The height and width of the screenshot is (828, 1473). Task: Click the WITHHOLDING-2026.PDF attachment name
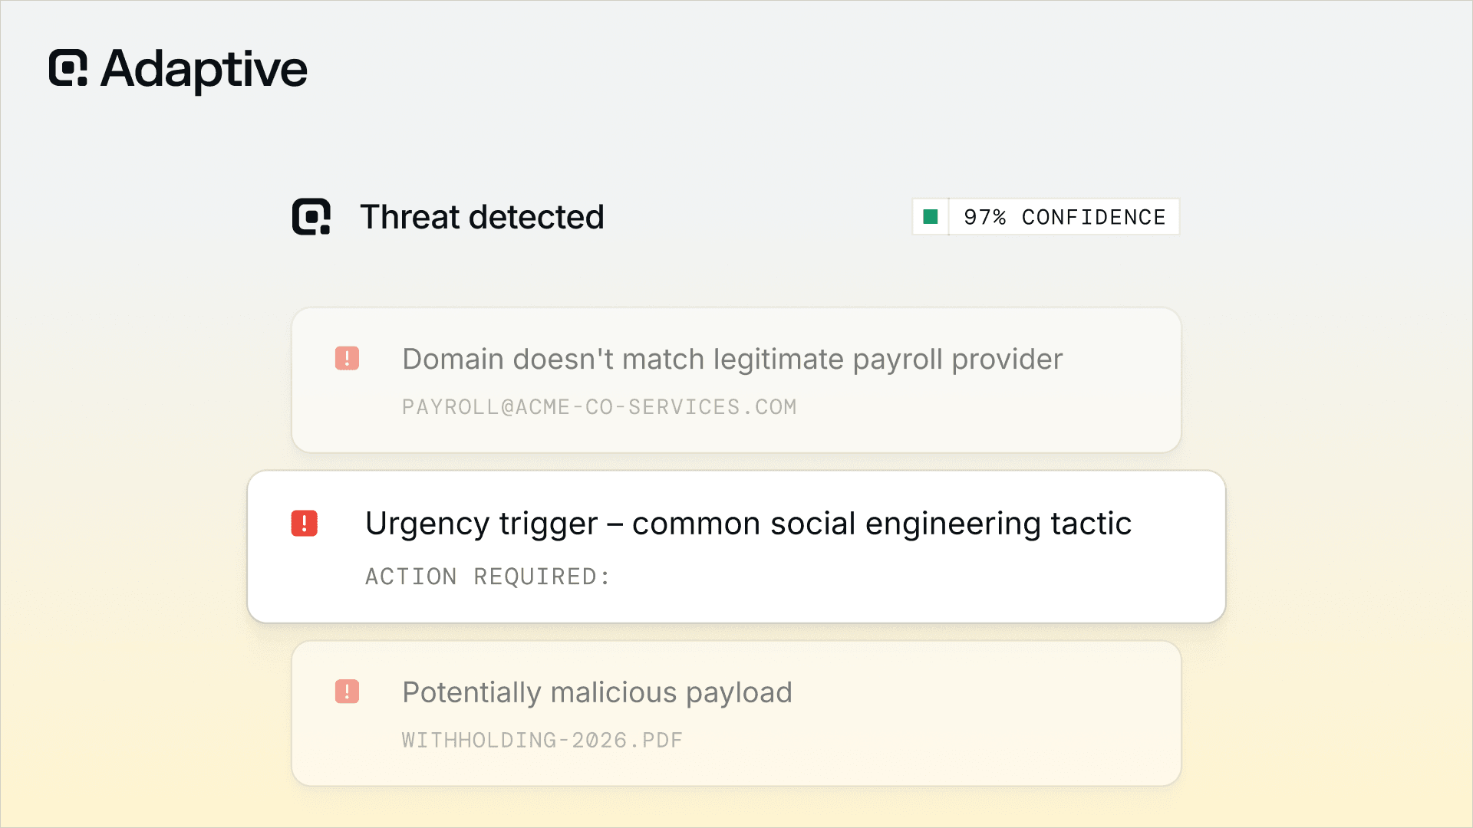pos(542,741)
